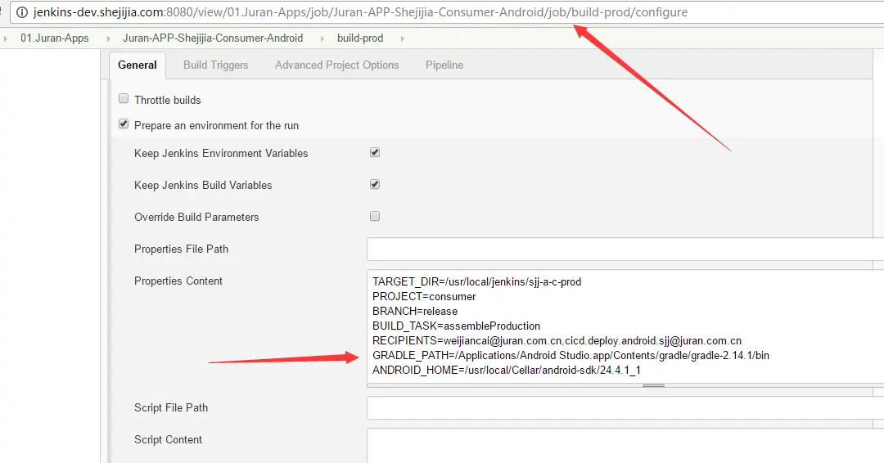Toggle Keep Jenkins Environment Variables checkbox
884x463 pixels.
pos(375,152)
